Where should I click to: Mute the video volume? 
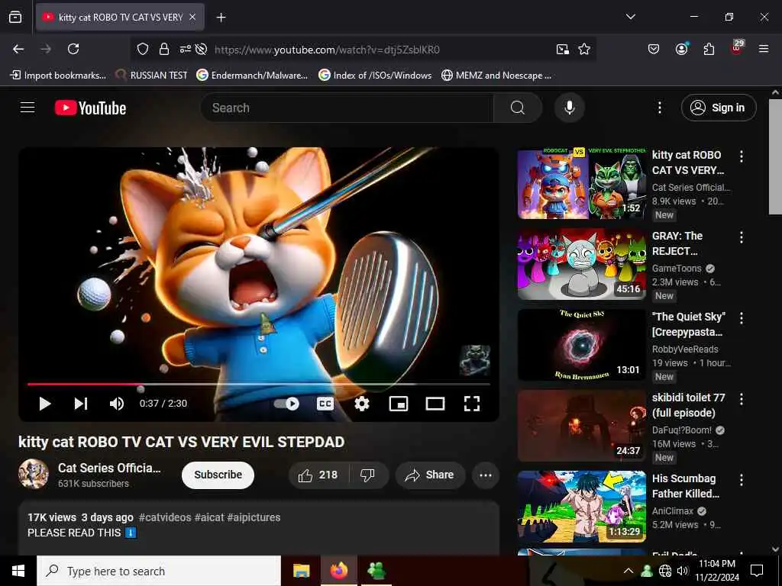pyautogui.click(x=116, y=404)
